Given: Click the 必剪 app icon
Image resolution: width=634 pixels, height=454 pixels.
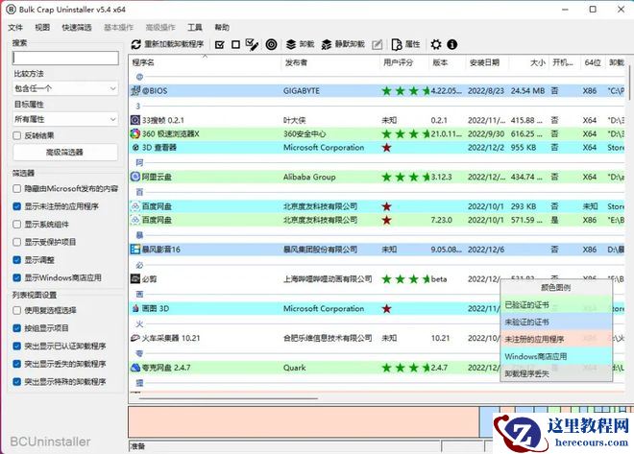Looking at the screenshot, I should 135,278.
